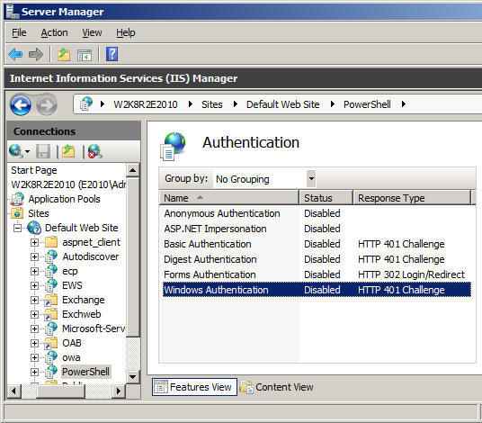Select the Basic Authentication row
This screenshot has width=482, height=423.
tap(317, 244)
